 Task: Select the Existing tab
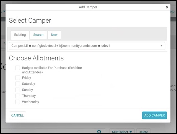pos(20,35)
